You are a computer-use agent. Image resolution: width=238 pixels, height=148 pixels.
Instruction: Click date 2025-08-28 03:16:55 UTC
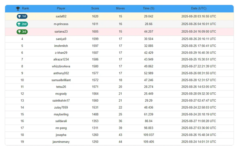click(x=199, y=16)
